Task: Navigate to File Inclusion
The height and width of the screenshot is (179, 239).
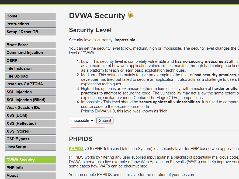Action: point(30,68)
